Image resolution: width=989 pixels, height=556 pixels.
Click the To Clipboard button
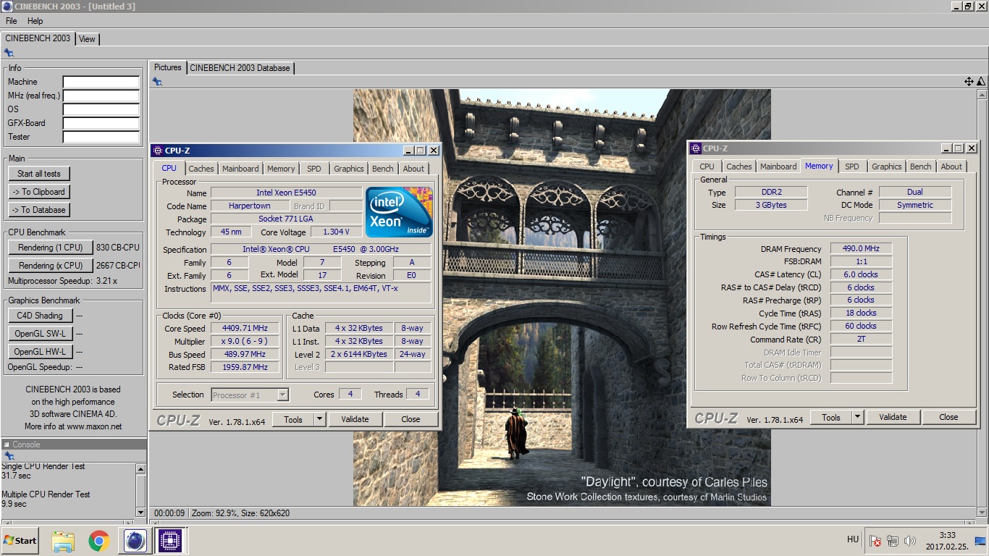pyautogui.click(x=39, y=192)
